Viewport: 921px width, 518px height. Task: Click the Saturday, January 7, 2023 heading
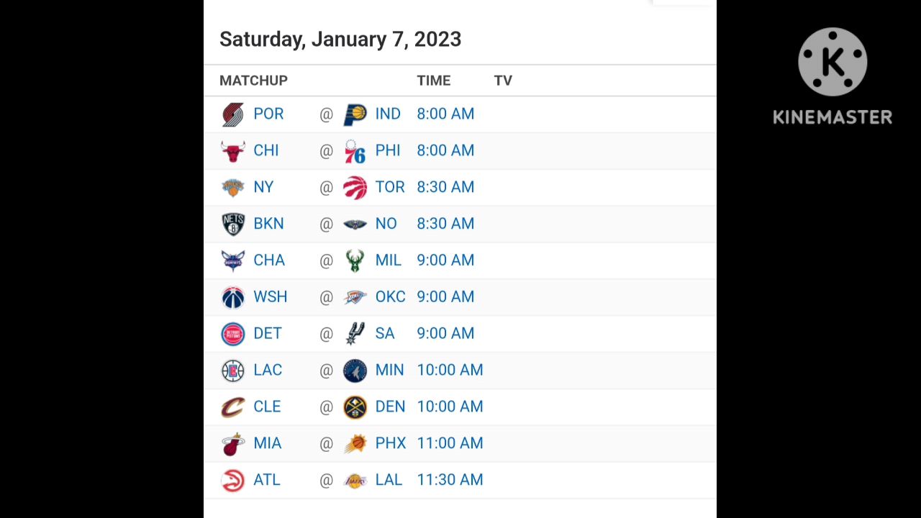340,40
